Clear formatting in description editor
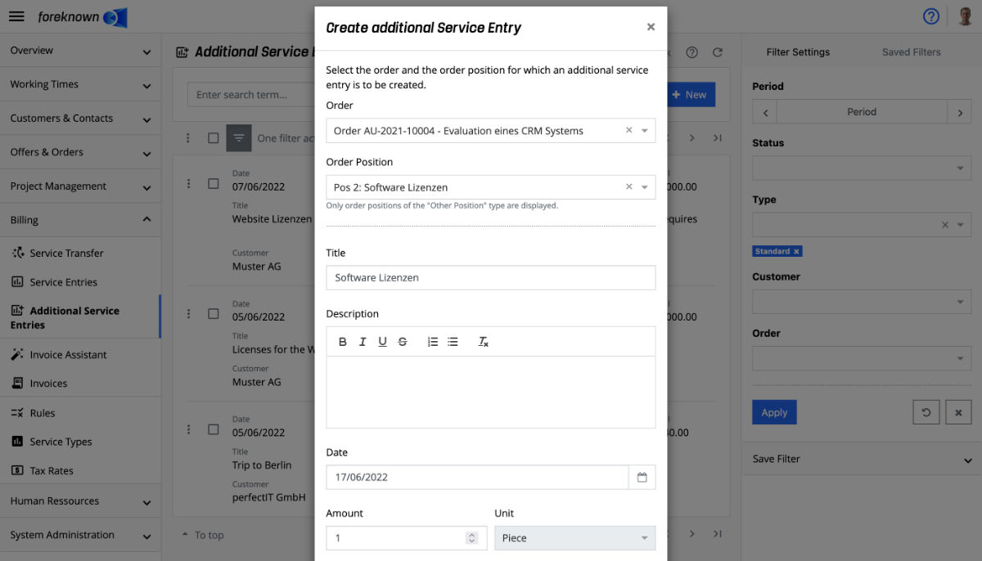 484,342
